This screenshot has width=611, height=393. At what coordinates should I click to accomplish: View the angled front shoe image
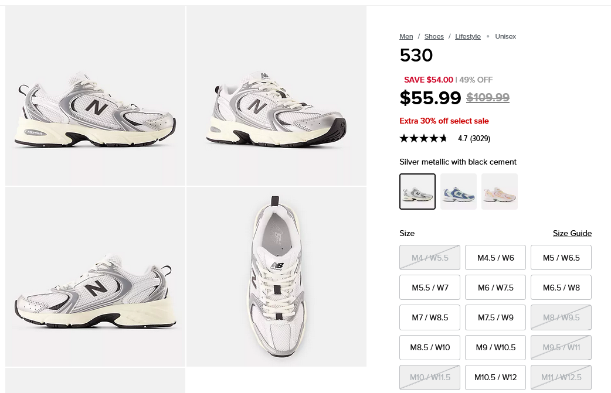point(276,96)
